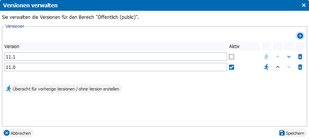Focus the version name field containing 11.0
Image resolution: width=309 pixels, height=139 pixels.
pos(115,67)
